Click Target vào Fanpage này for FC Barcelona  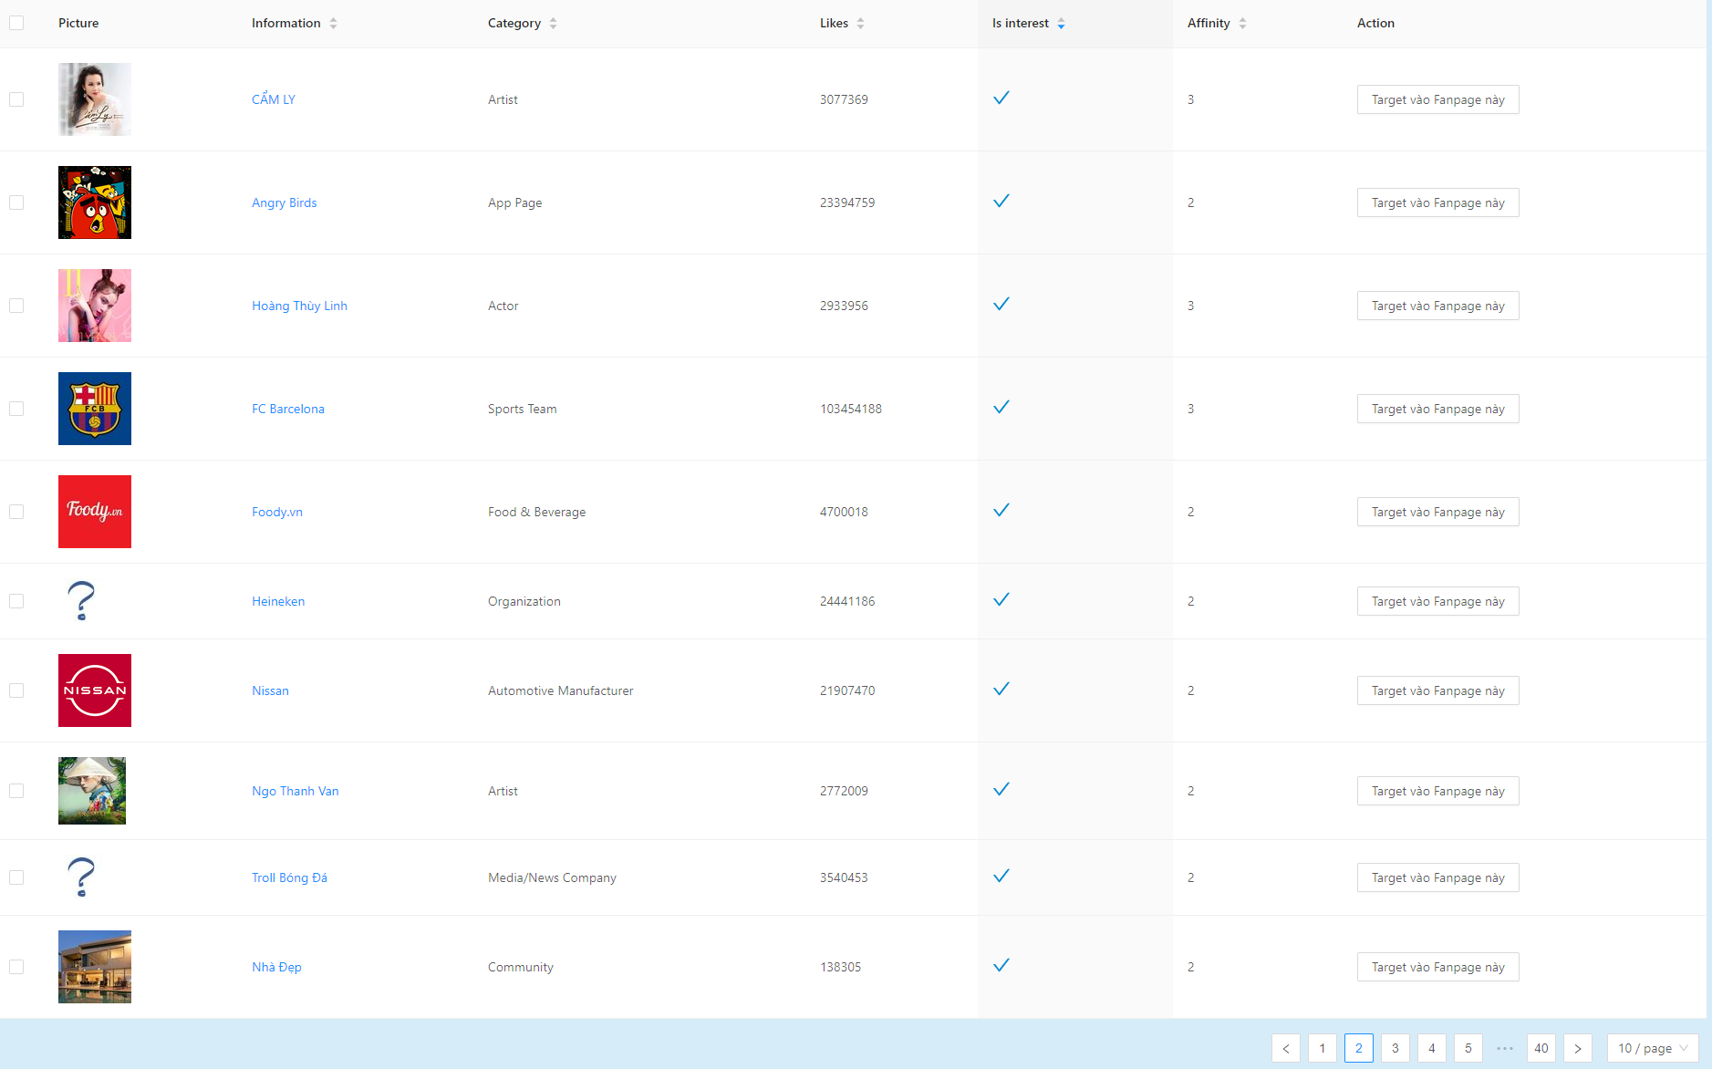point(1438,409)
